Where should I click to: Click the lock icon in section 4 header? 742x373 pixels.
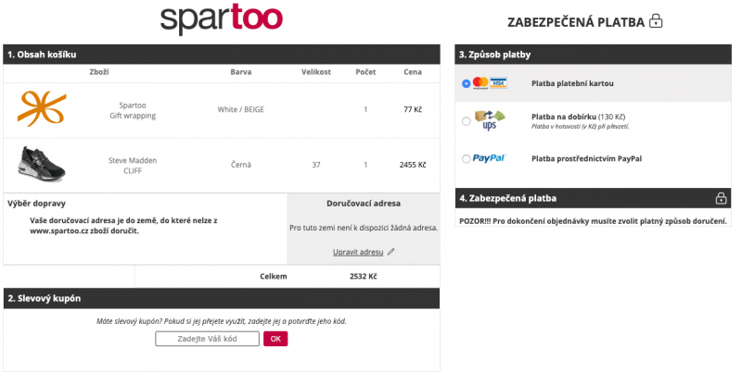click(x=721, y=198)
